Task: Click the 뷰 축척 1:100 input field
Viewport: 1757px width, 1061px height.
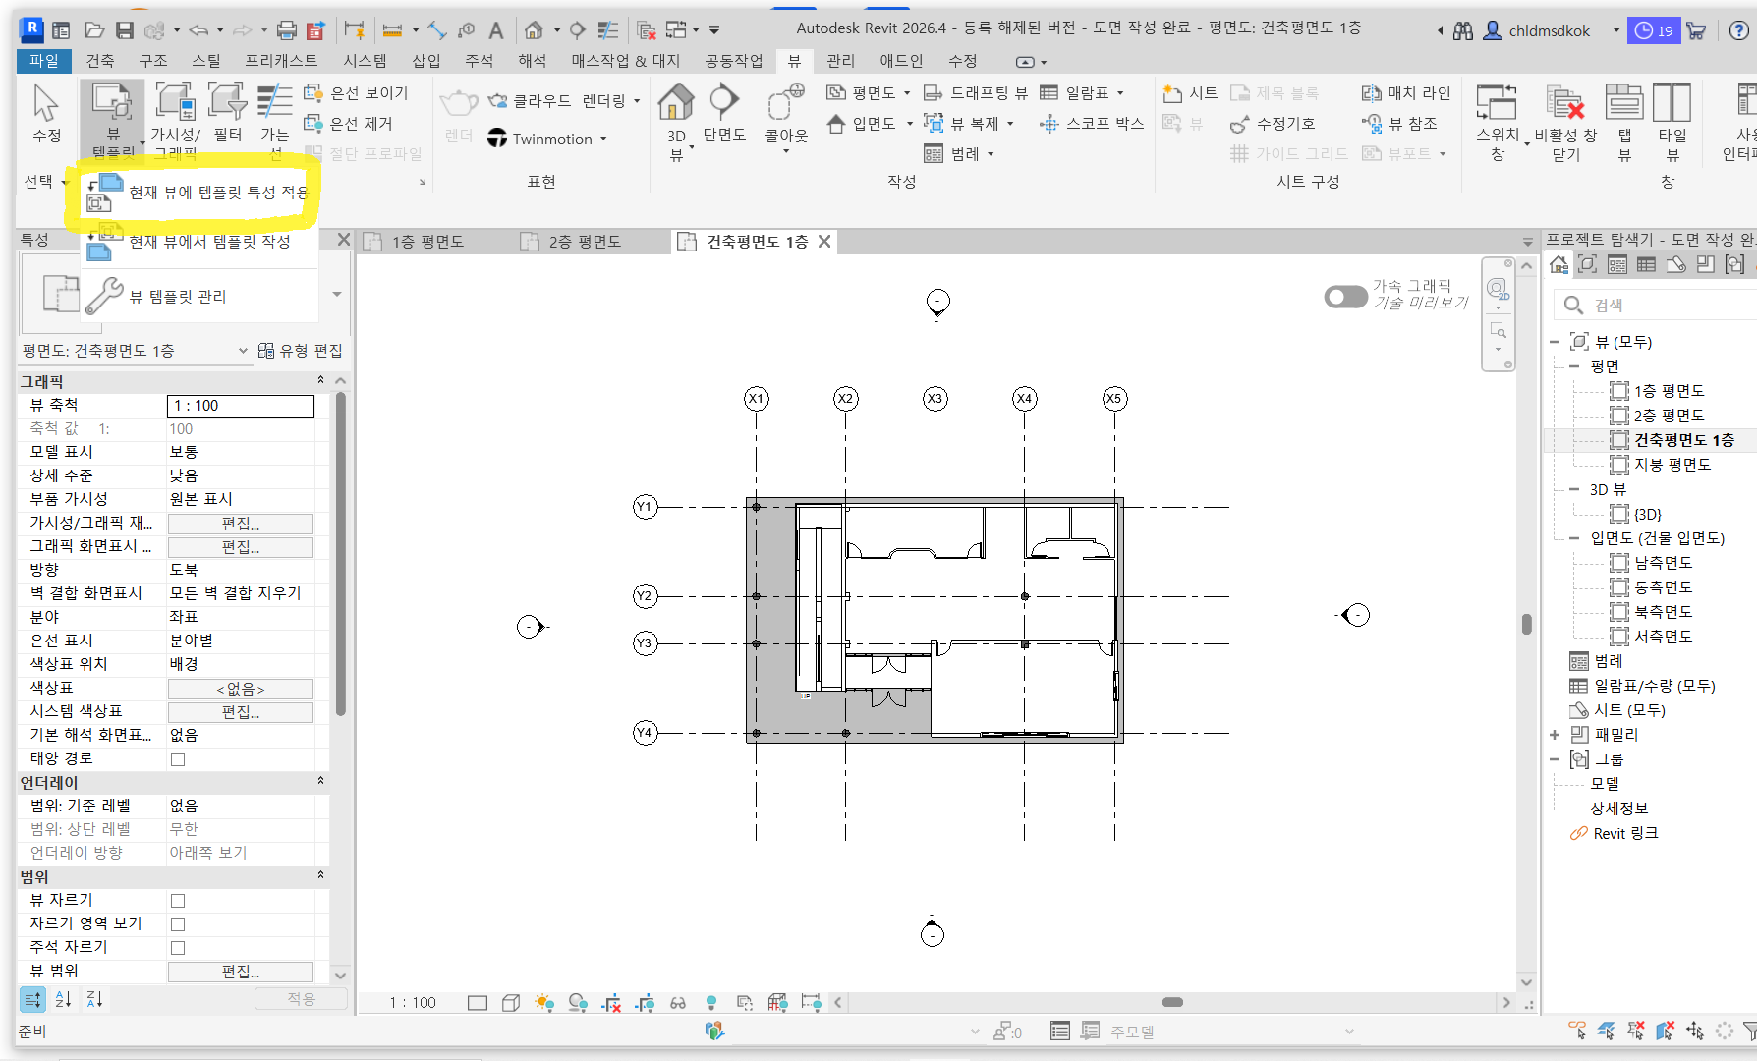Action: [241, 406]
